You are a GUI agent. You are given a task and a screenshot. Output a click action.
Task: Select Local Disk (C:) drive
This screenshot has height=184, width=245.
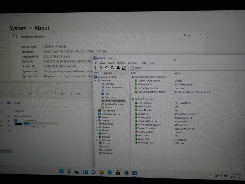36,123
